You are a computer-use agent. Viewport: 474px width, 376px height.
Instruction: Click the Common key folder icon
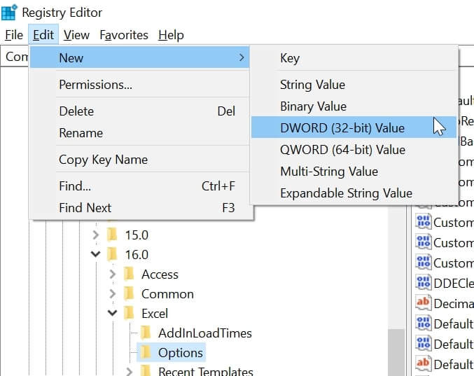pyautogui.click(x=129, y=293)
